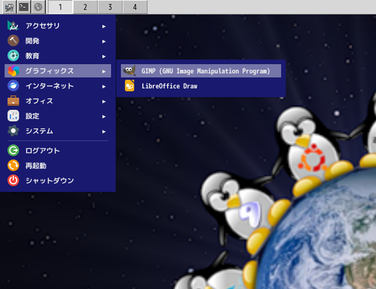This screenshot has height=289, width=376.
Task: Open the アクセサリ menu category
Action: (x=58, y=26)
